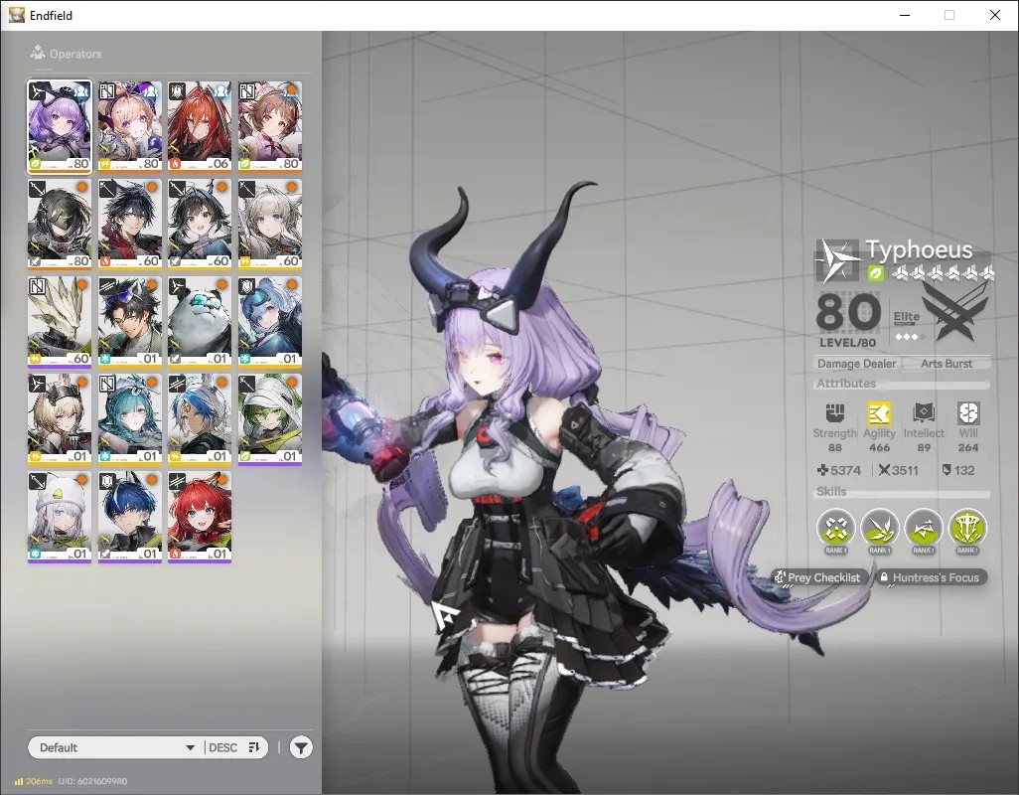The width and height of the screenshot is (1019, 795).
Task: Open the Prey Checklist talent
Action: click(x=817, y=577)
